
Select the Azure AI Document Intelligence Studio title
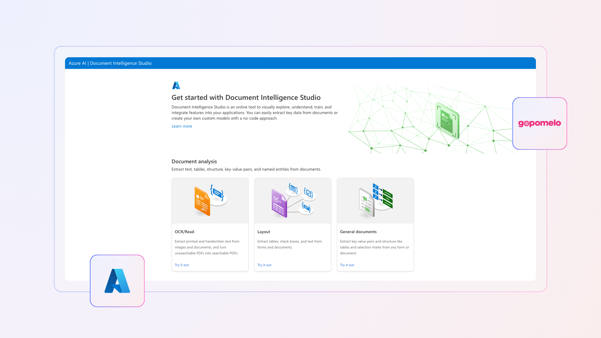(110, 63)
